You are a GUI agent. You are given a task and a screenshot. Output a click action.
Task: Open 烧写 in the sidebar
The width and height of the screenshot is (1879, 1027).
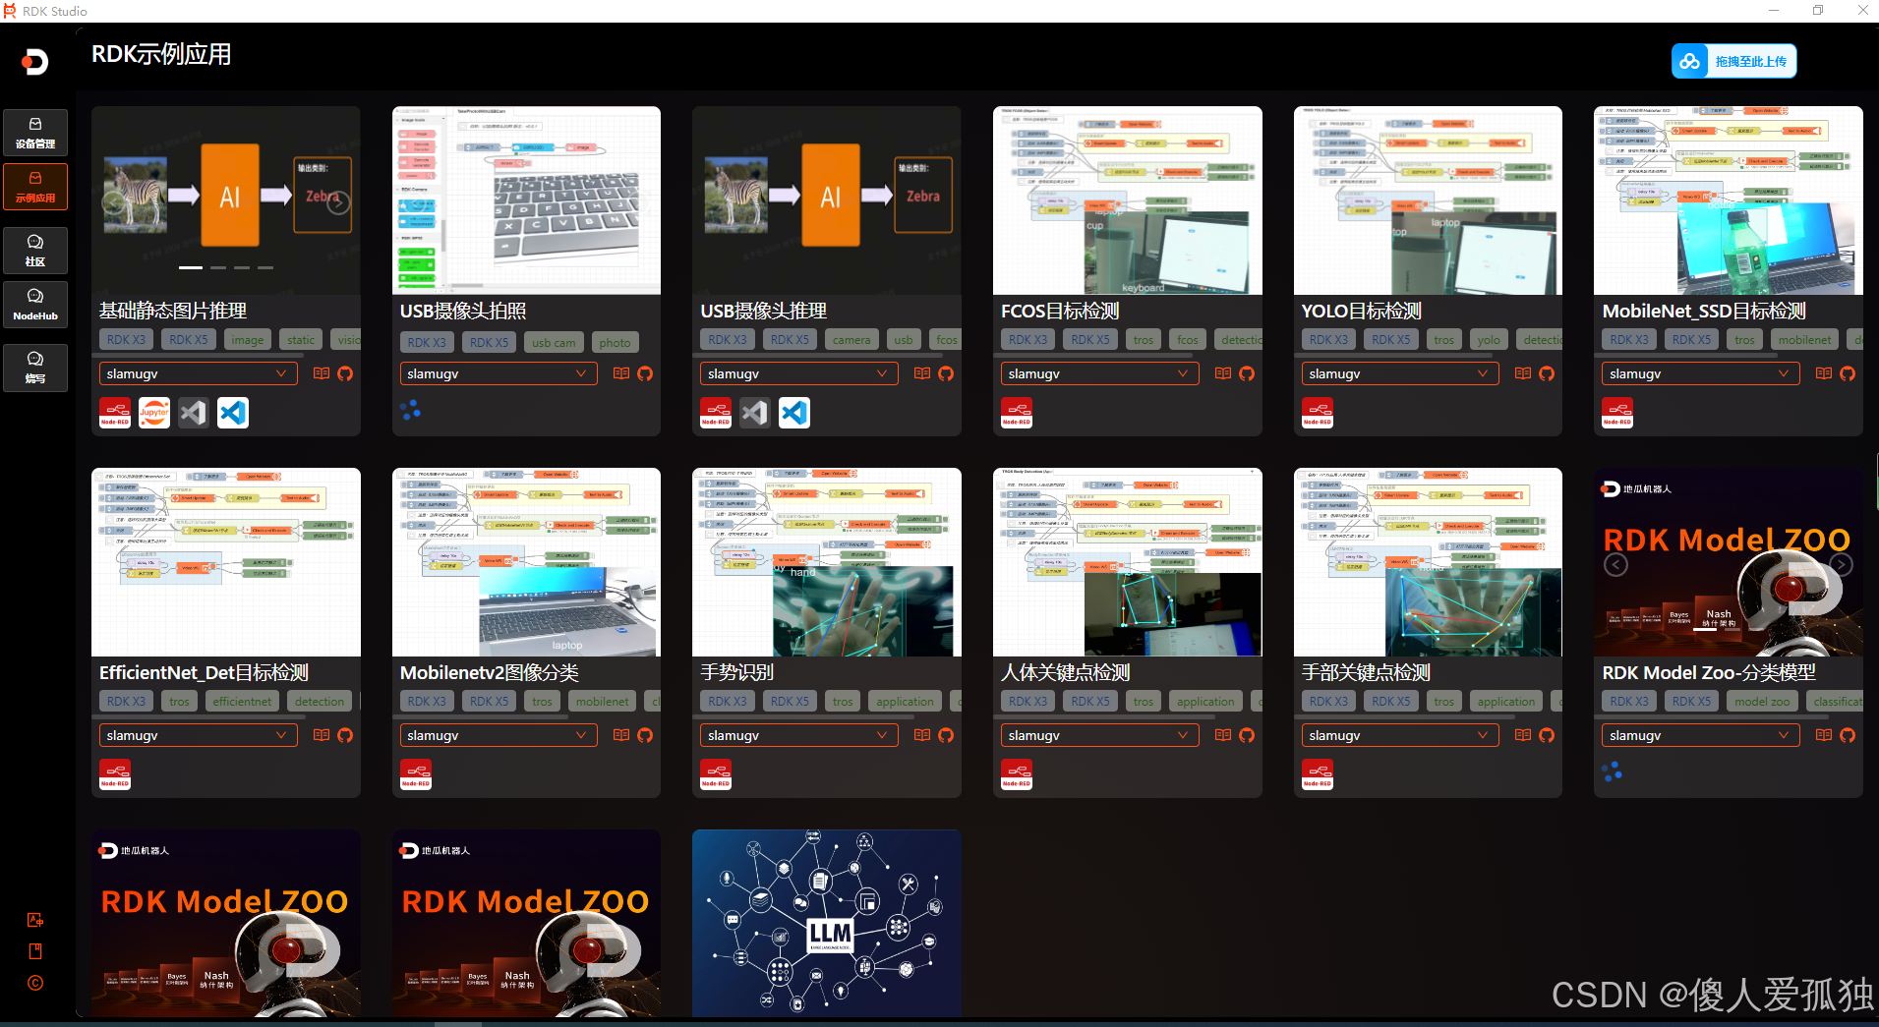click(35, 368)
